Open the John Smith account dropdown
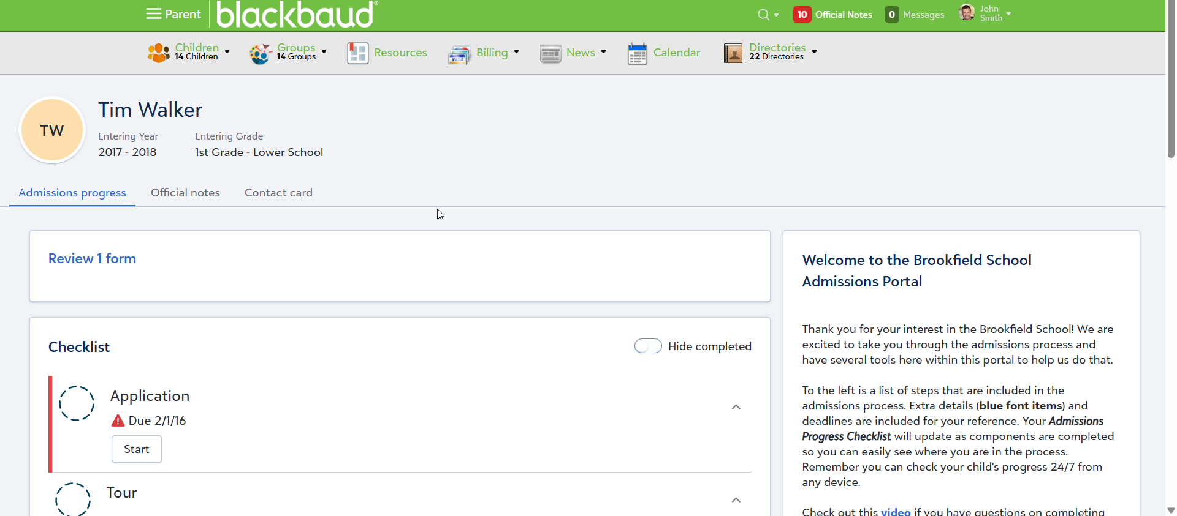This screenshot has height=516, width=1177. pyautogui.click(x=985, y=13)
